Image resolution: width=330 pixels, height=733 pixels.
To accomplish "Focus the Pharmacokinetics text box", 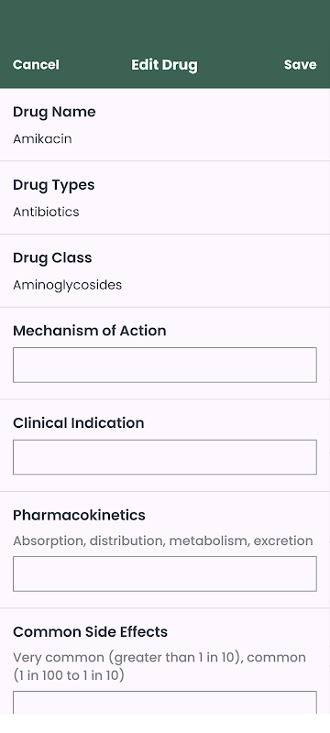I will (x=164, y=574).
